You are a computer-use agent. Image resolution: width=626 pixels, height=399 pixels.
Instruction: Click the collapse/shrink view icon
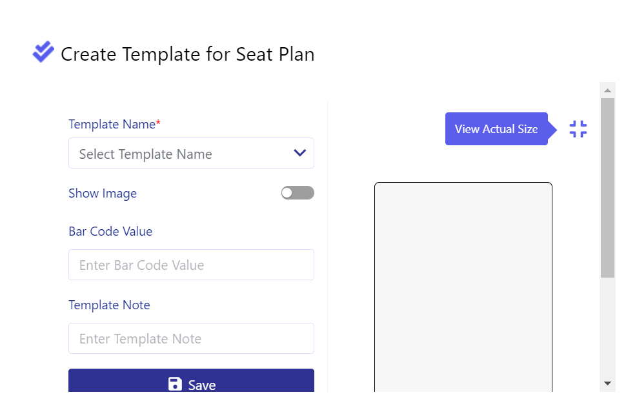pos(578,129)
